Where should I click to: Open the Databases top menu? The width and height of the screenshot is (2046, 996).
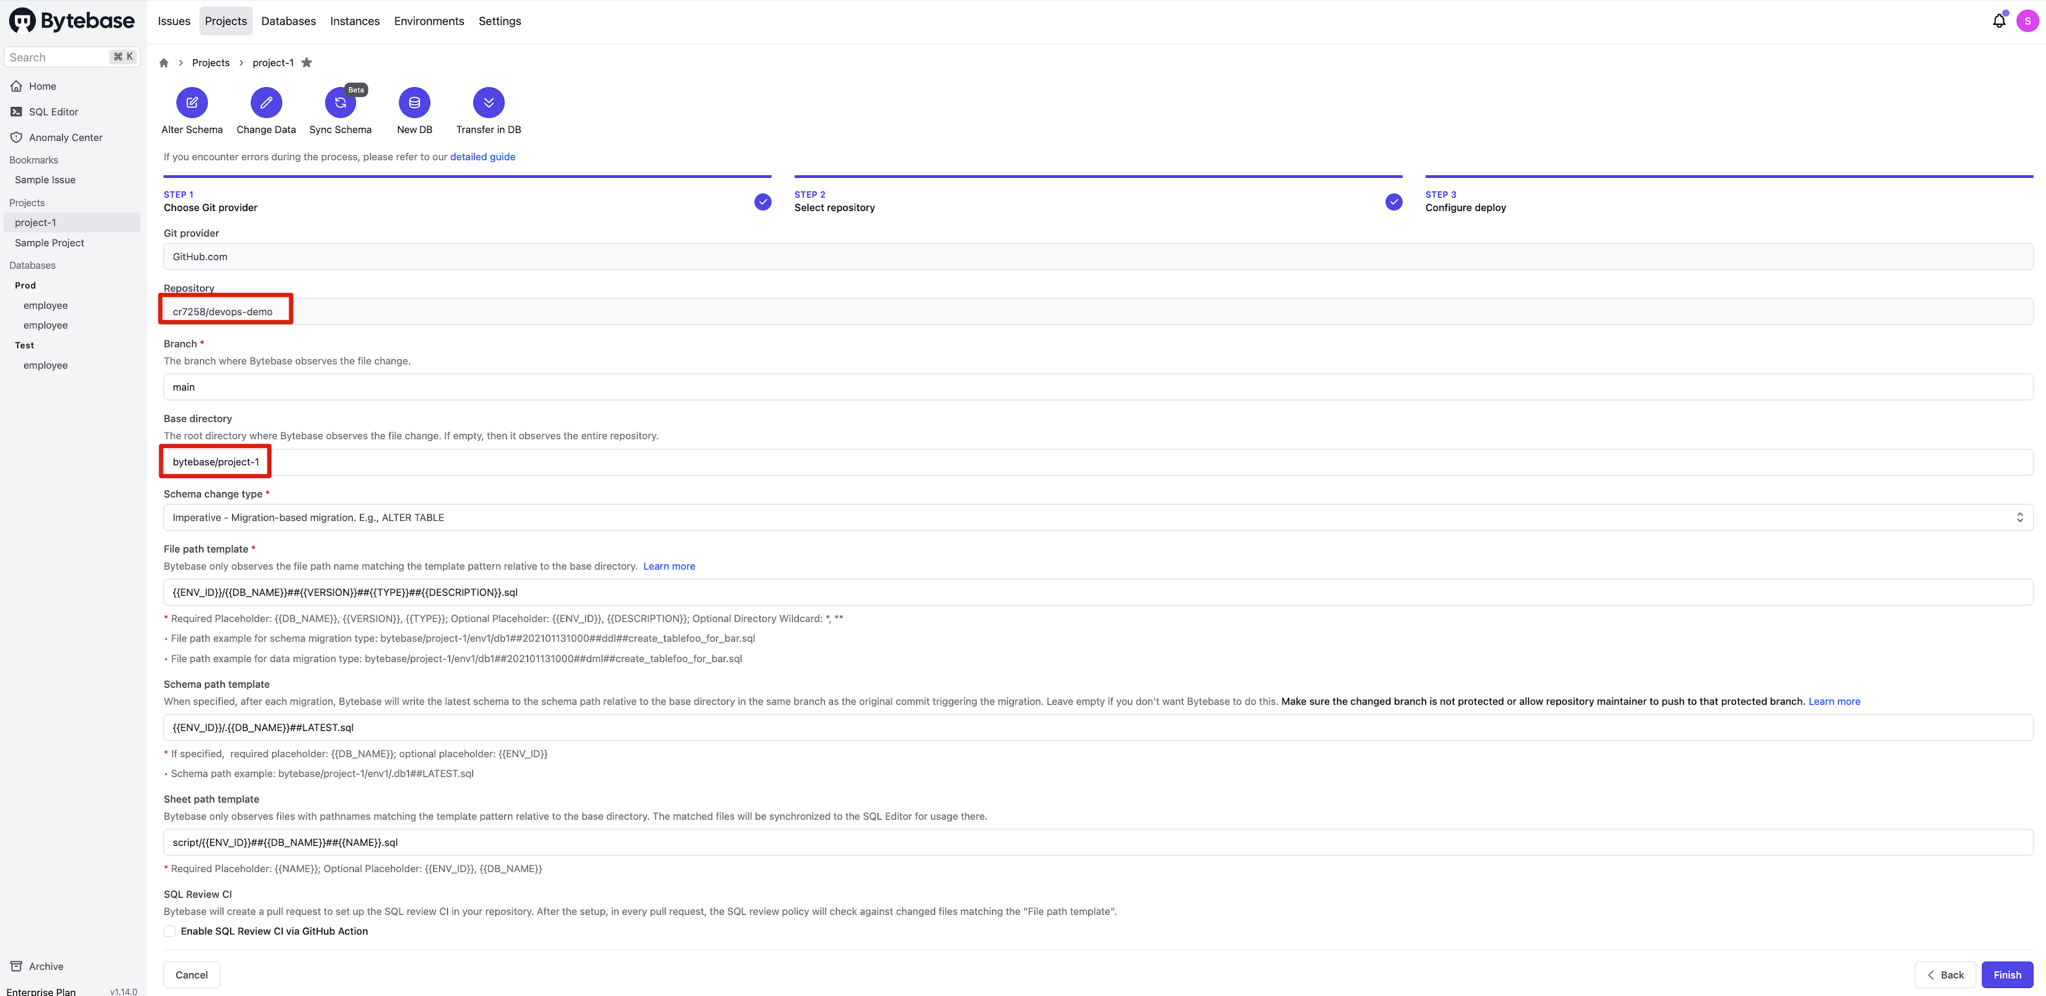point(288,21)
